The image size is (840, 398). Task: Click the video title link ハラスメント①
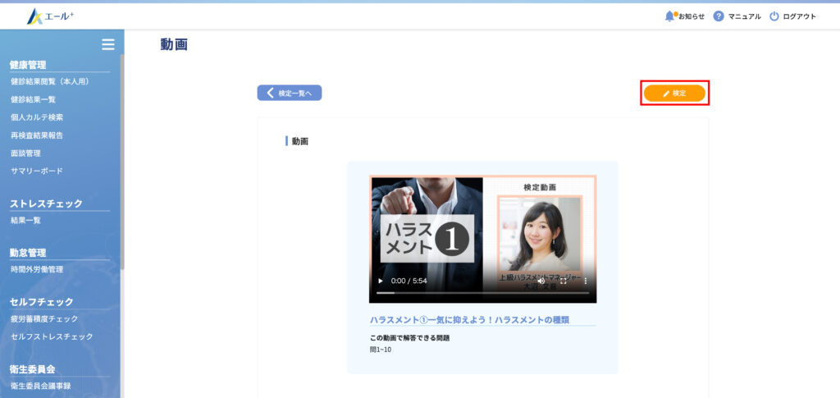click(469, 319)
